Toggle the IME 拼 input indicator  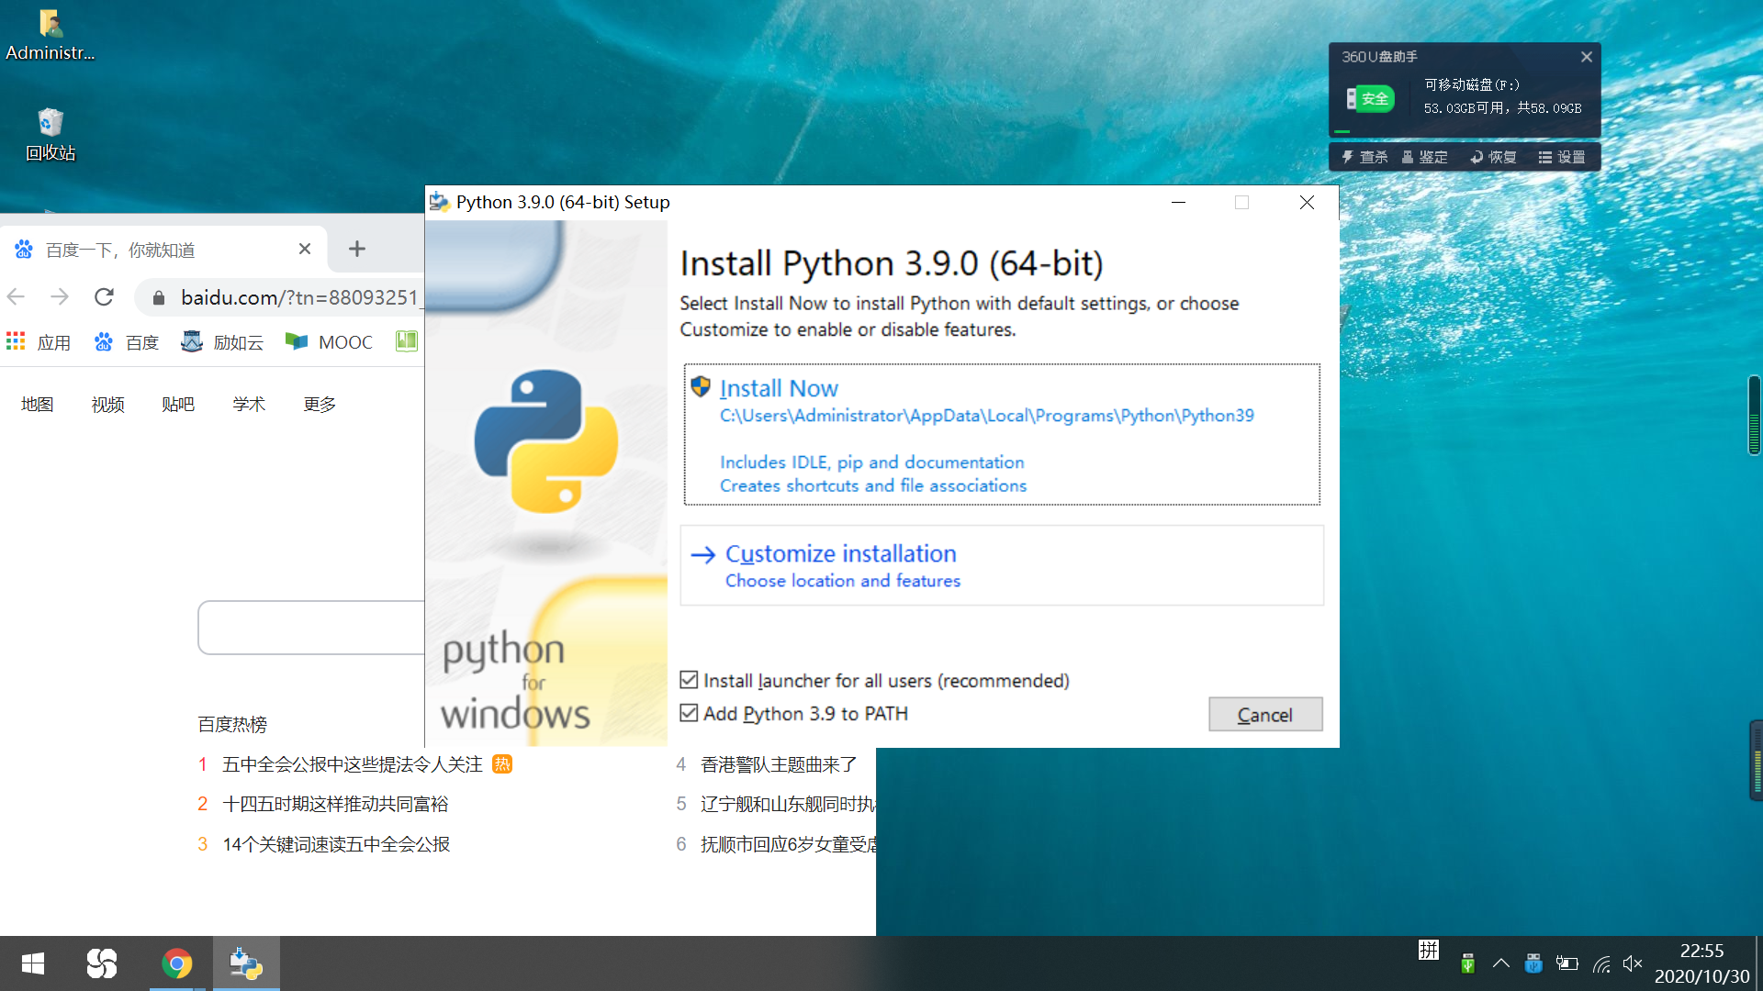click(1428, 951)
